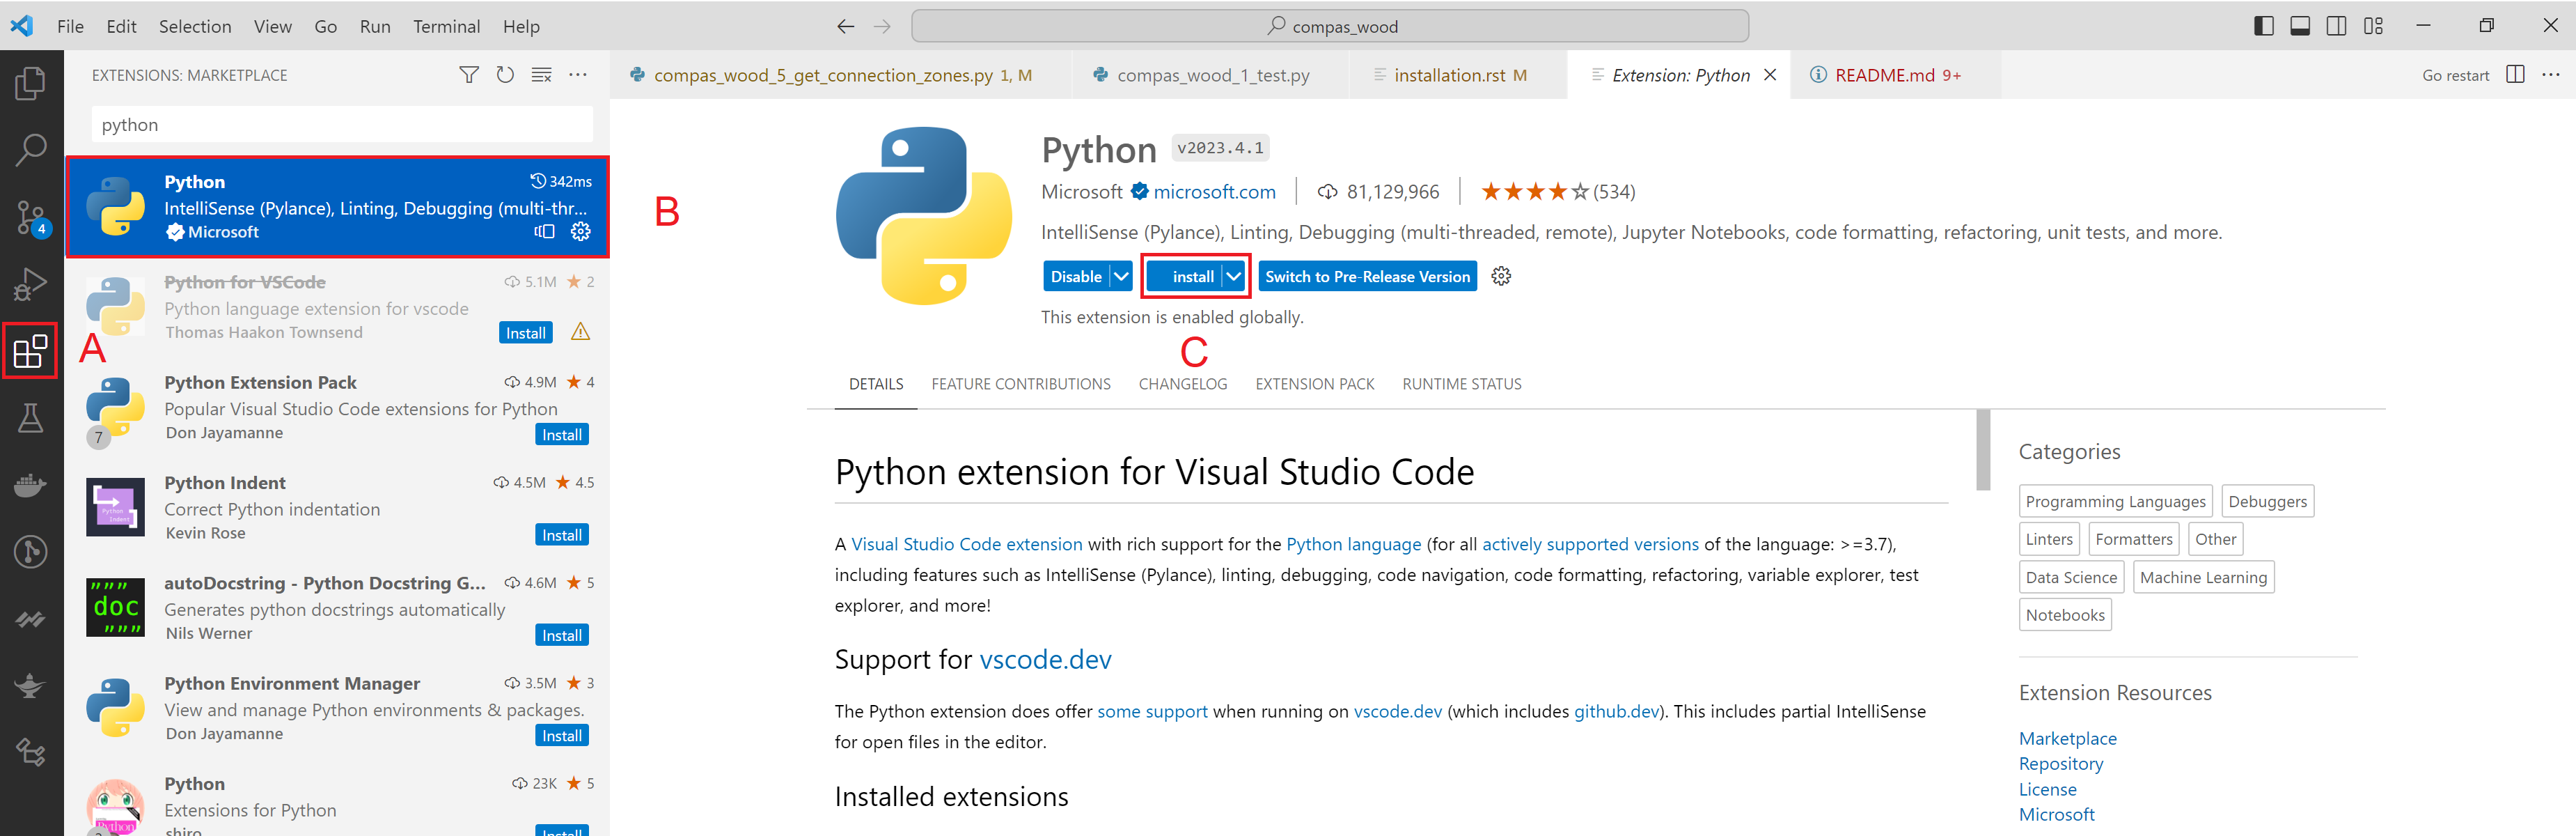Expand the Disable button dropdown arrow
Screen dimensions: 2576x836
1121,277
